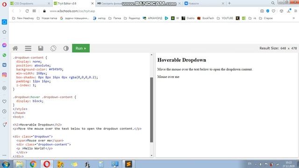This screenshot has width=299, height=168.
Task: Open the three-dots sidebar setup
Action: tap(4, 155)
